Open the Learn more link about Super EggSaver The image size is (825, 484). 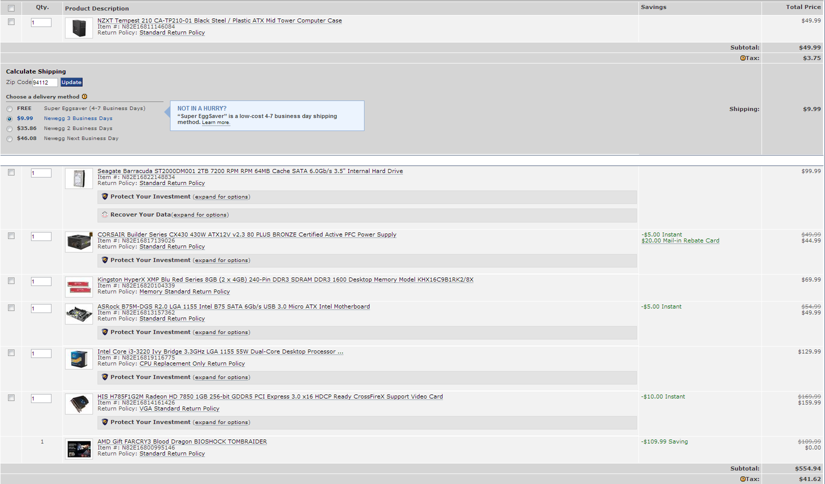click(215, 122)
